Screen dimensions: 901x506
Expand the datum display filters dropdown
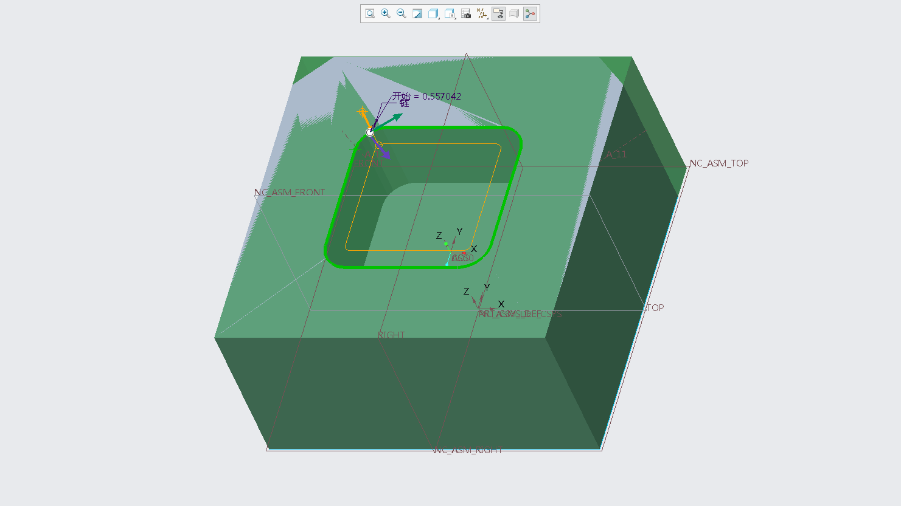[482, 13]
